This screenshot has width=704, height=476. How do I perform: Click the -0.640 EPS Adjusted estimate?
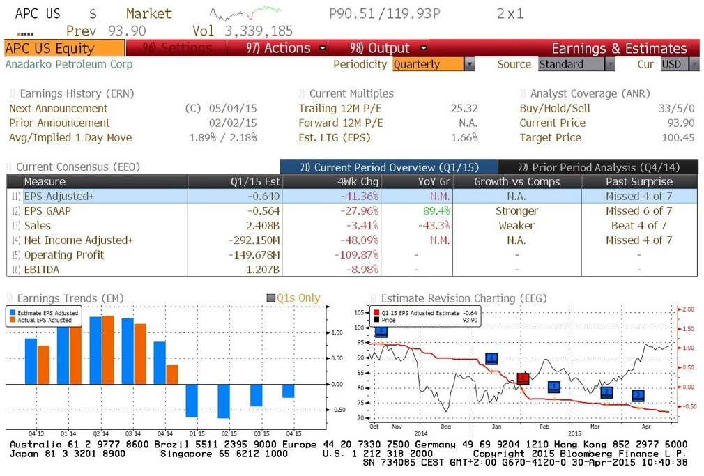pos(263,197)
